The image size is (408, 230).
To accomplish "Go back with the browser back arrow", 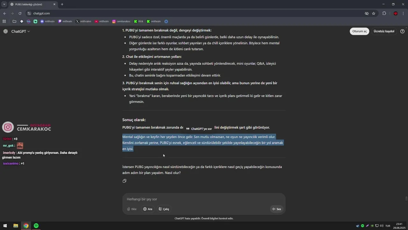I will click(4, 13).
